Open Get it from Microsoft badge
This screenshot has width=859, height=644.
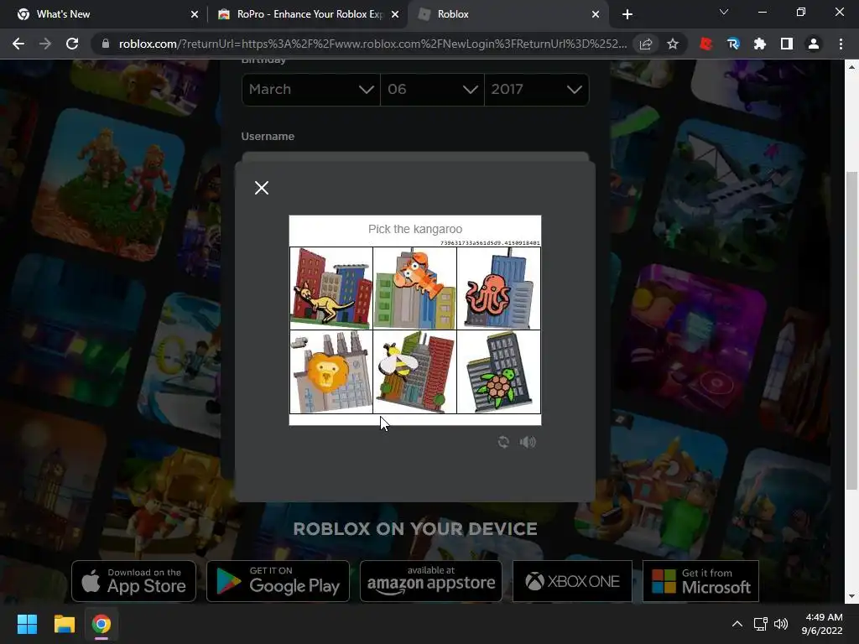pyautogui.click(x=700, y=581)
